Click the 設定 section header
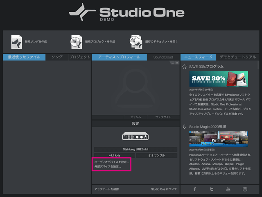The image size is (262, 197). point(136,123)
